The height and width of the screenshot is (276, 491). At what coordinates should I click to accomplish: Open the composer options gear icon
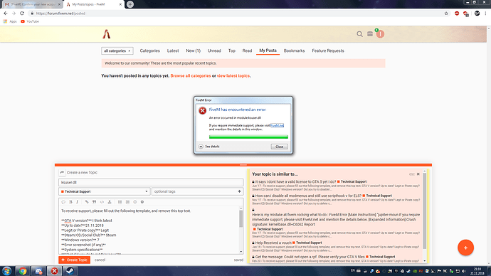coord(142,202)
